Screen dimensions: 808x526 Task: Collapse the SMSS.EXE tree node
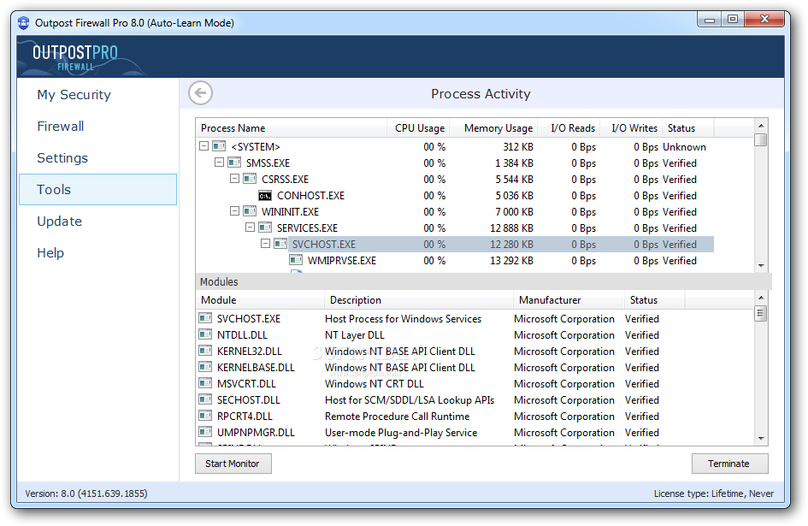pyautogui.click(x=220, y=163)
